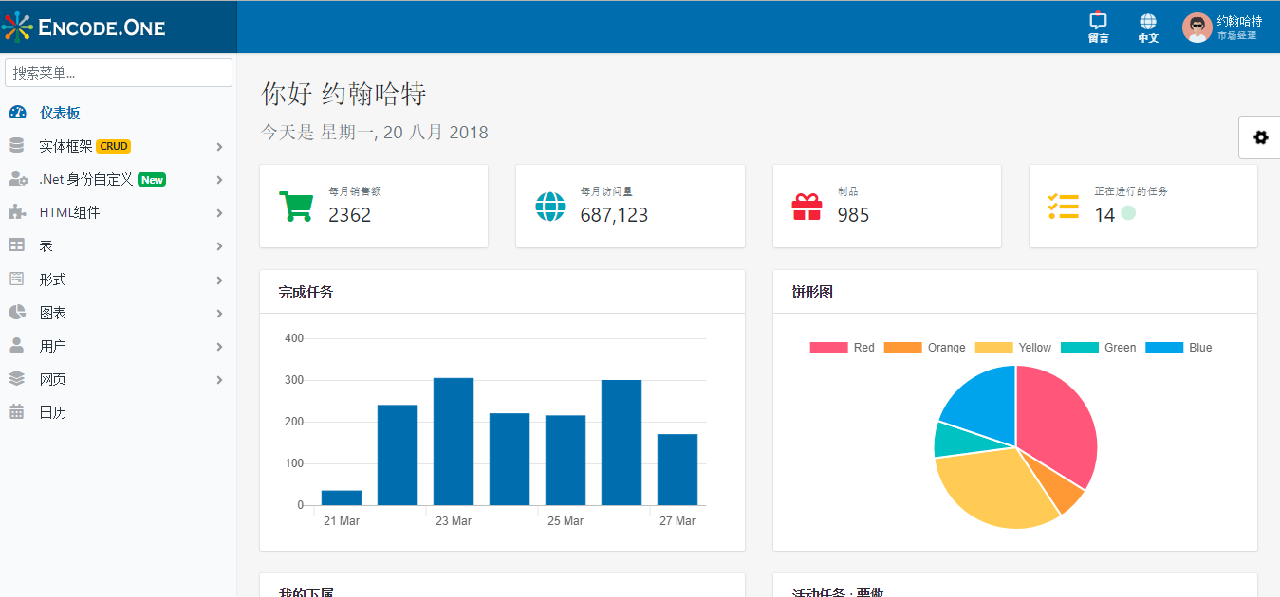Open the 留言 messages icon
Screen dimensions: 1280x597
pos(1099,22)
